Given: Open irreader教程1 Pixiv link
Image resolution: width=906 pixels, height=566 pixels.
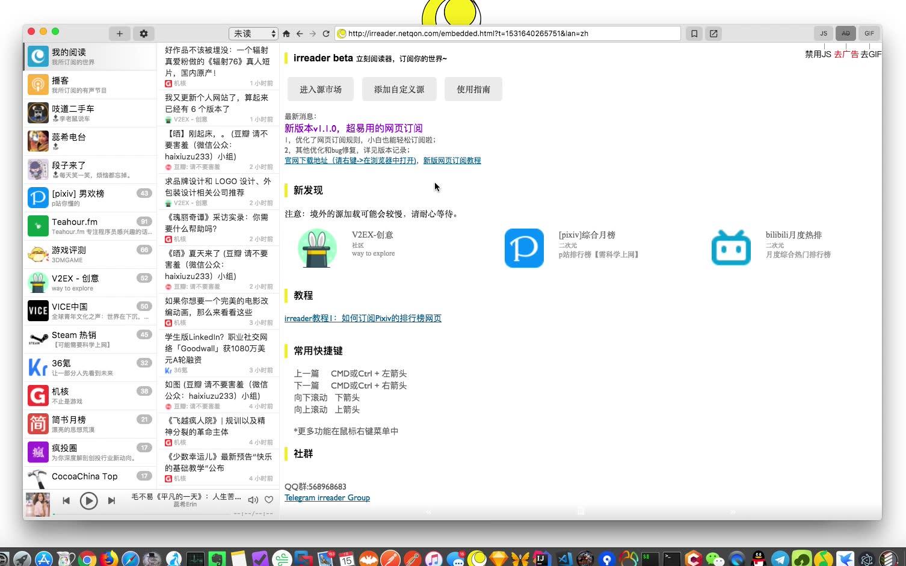Looking at the screenshot, I should tap(363, 318).
